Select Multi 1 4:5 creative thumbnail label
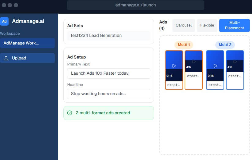 (x=193, y=76)
